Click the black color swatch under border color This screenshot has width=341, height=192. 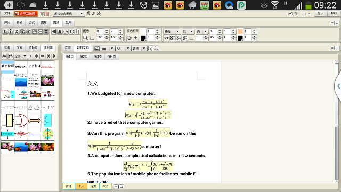(x=143, y=38)
